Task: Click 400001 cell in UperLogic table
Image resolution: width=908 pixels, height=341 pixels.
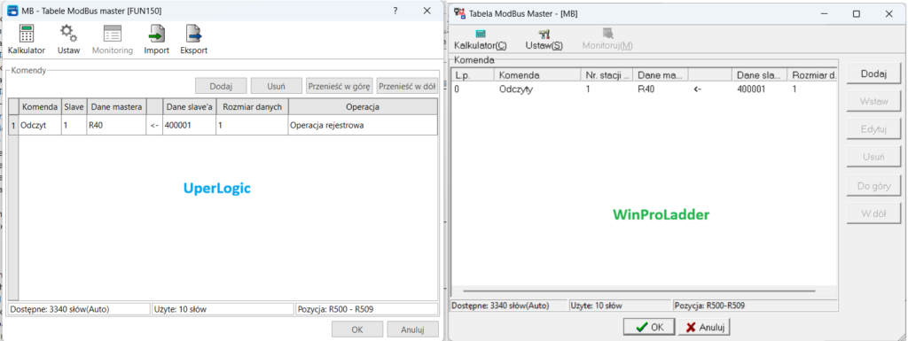Action: tap(190, 125)
